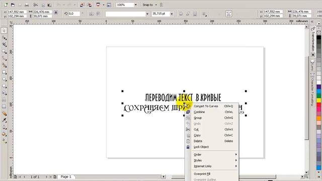Pick the yellow swatch in palette
This screenshot has width=322, height=181.
(318, 101)
